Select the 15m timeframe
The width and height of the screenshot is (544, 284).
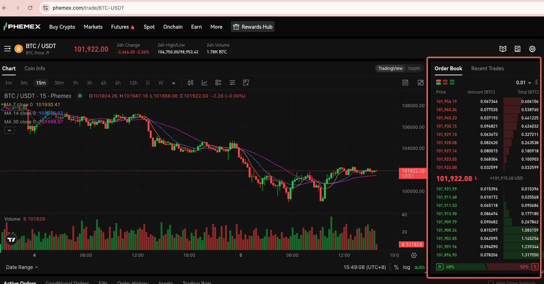[x=41, y=82]
